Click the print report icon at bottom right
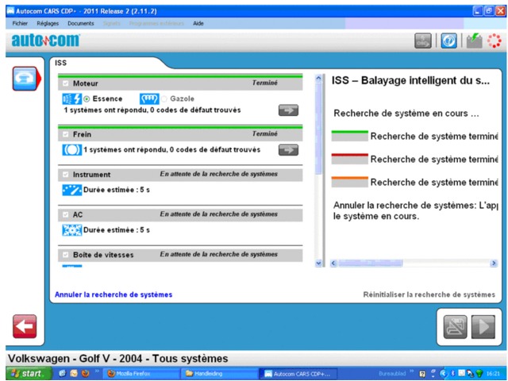Screen dimensions: 508x381 point(455,326)
